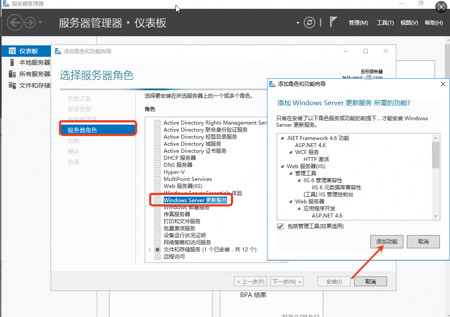This screenshot has height=317, width=450.
Task: Click the wizard icon in popup title bar
Action: [x=272, y=84]
